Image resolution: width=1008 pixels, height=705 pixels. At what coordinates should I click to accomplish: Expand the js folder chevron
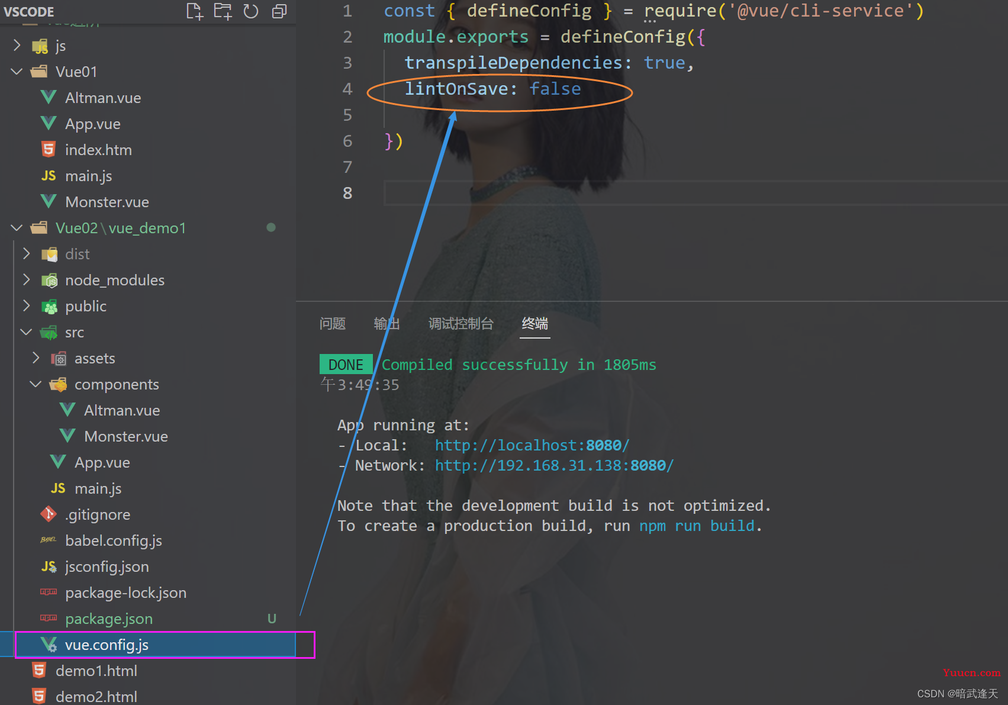(17, 46)
